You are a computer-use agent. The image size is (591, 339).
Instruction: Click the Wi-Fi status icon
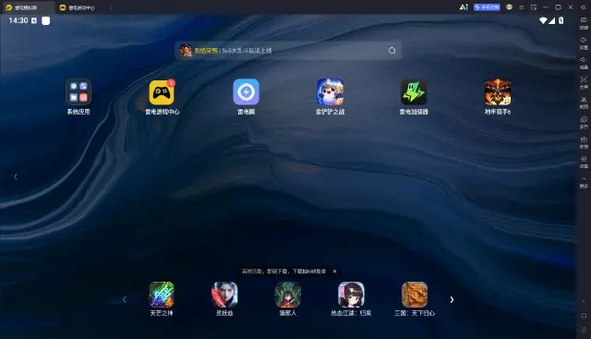coord(543,20)
